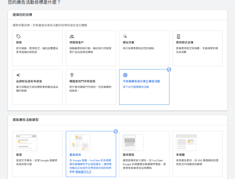Viewport: 235px width, 179px height.
Task: Click the location pin icon in 親臨當地門市與促銷 card
Action: pyautogui.click(x=72, y=75)
